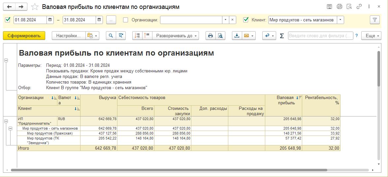This screenshot has width=388, height=177.
Task: Add report to favorites with star icon
Action: click(x=35, y=7)
